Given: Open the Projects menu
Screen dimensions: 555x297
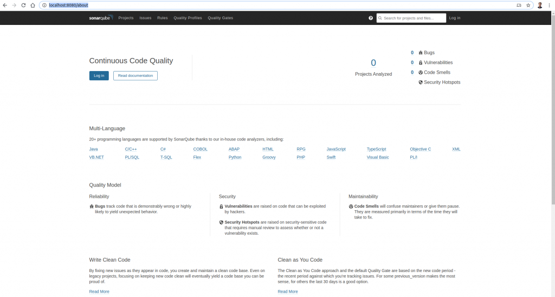Looking at the screenshot, I should 126,18.
